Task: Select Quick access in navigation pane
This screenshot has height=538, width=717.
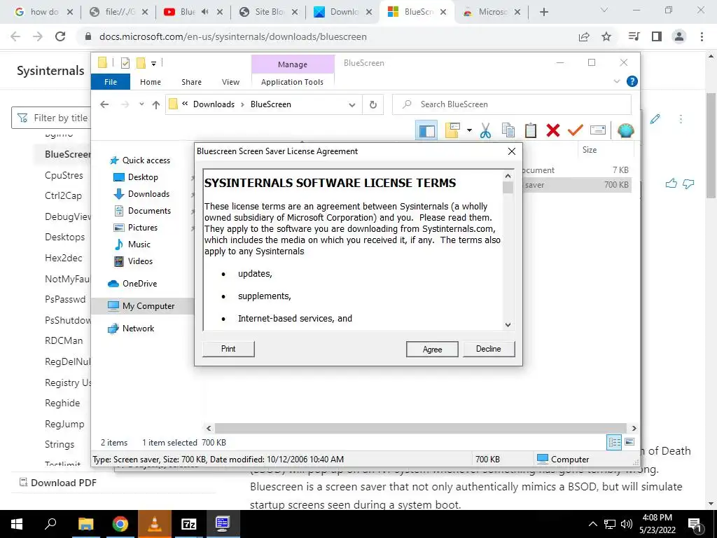Action: tap(140, 160)
